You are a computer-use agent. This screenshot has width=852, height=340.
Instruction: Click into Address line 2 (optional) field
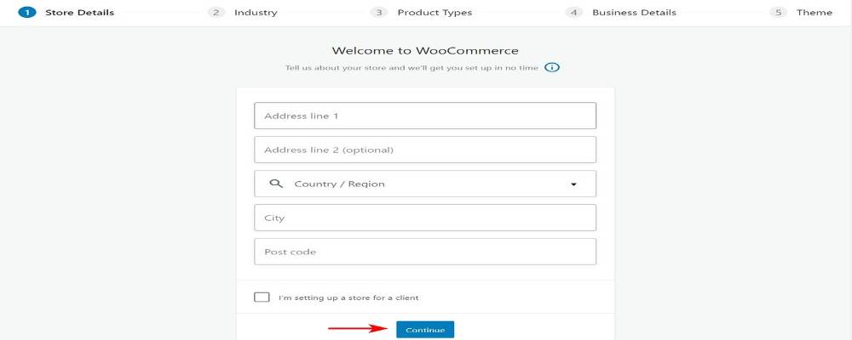pyautogui.click(x=424, y=150)
